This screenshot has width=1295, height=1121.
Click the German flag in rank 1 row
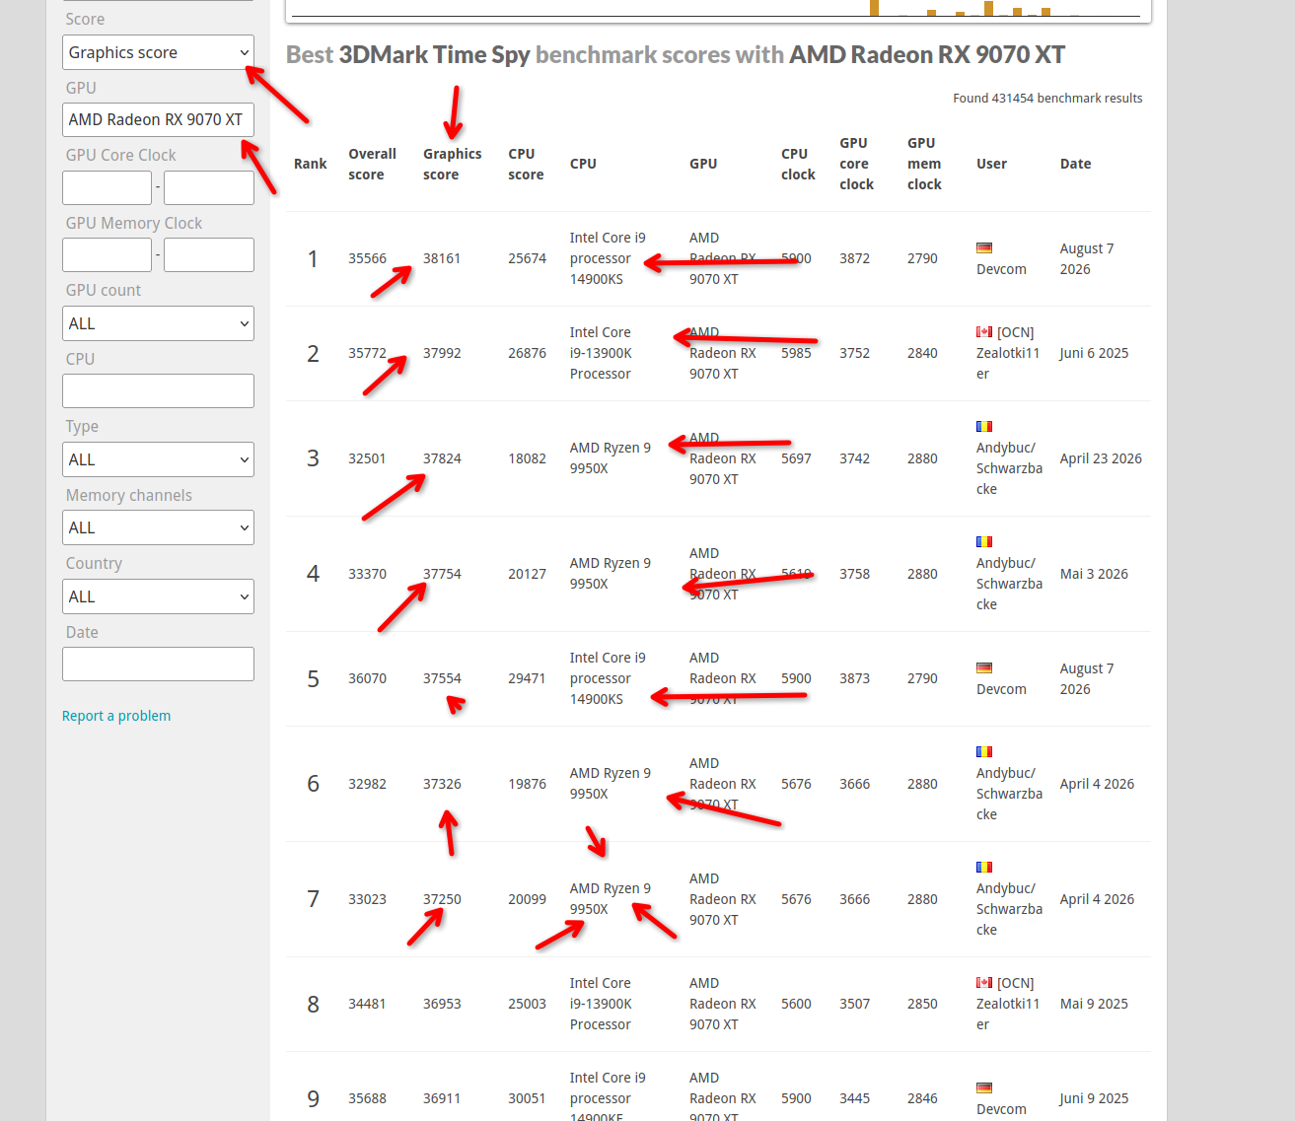tap(984, 248)
